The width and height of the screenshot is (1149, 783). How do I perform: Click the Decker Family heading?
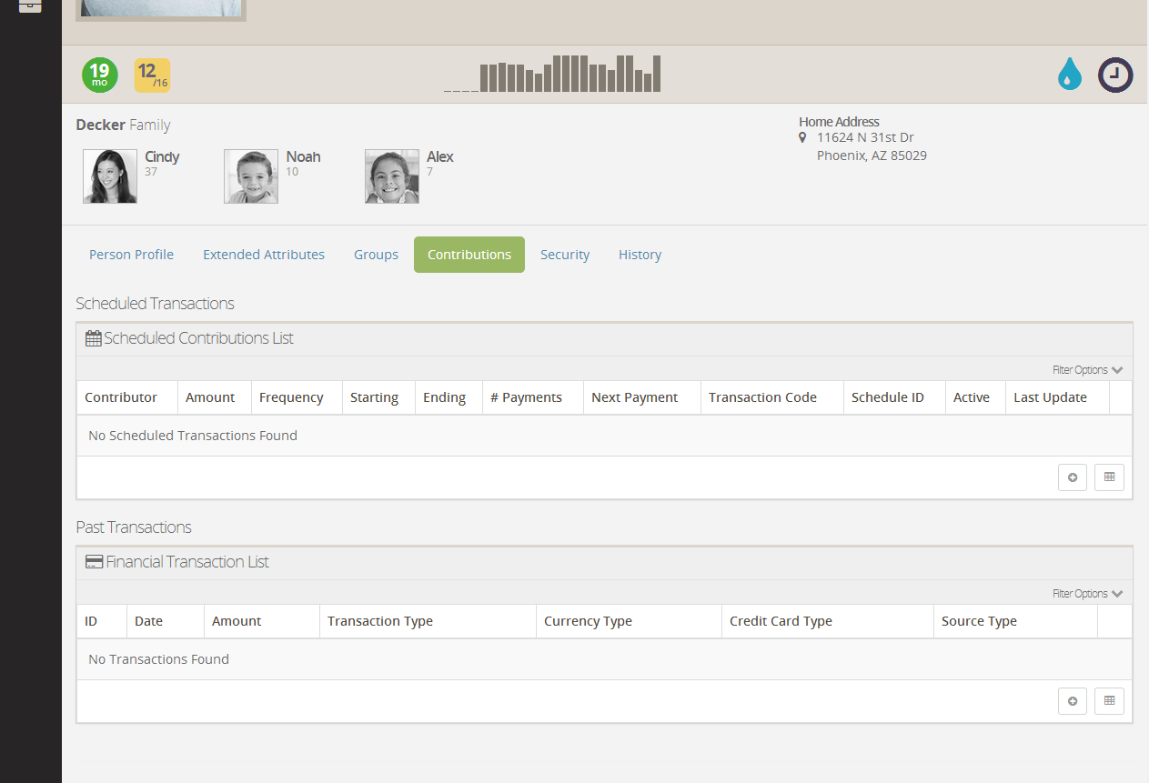coord(123,125)
